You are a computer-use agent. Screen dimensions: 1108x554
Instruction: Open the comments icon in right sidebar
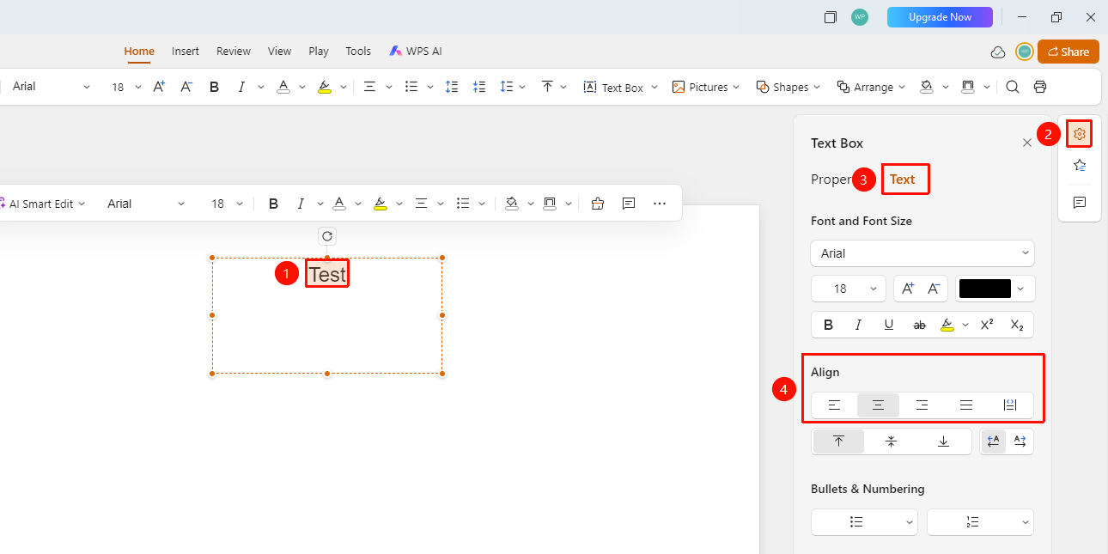pyautogui.click(x=1080, y=203)
